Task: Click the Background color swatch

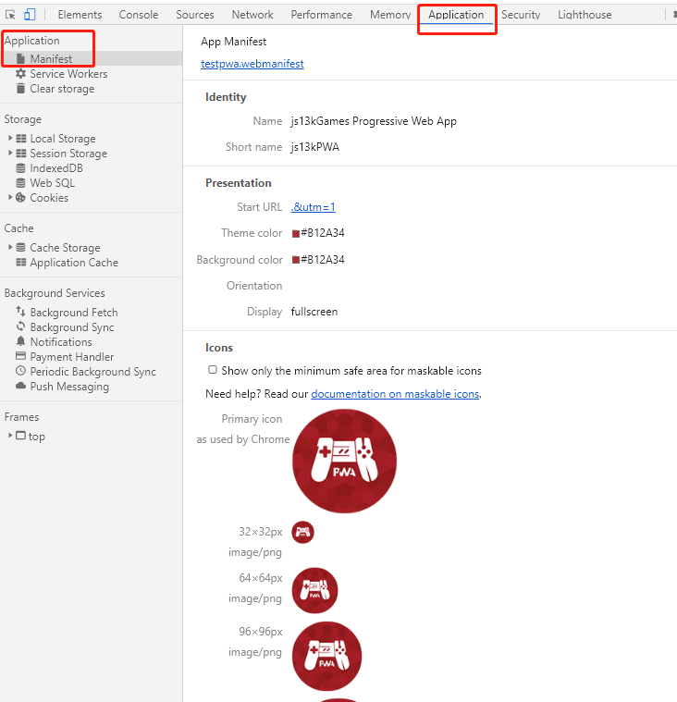Action: pos(296,260)
